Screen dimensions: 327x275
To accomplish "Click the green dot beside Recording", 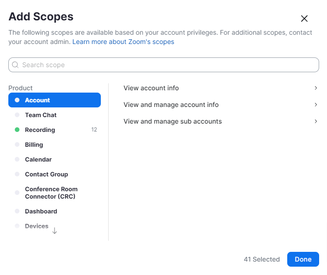I will tap(17, 130).
